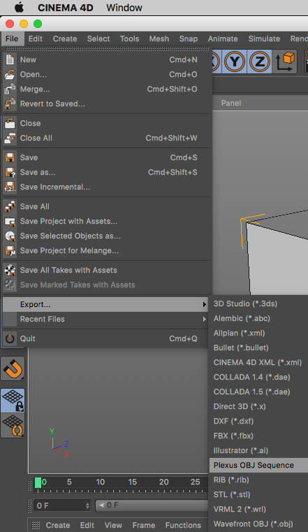Expand the Recent Files submenu
308x532 pixels.
click(105, 319)
